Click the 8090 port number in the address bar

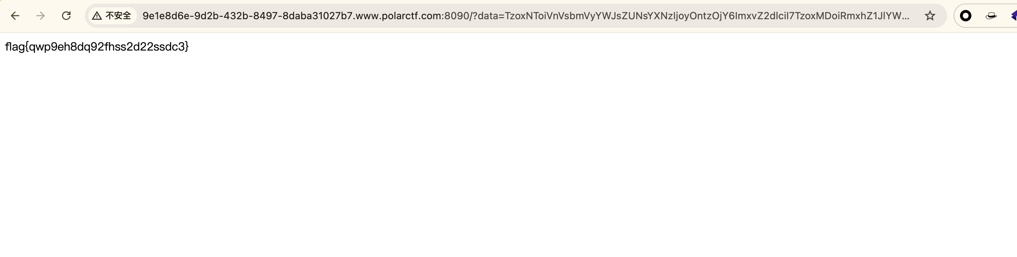click(x=457, y=16)
